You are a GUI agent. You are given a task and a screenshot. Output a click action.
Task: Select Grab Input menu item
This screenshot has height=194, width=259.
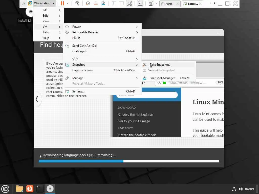point(102,51)
